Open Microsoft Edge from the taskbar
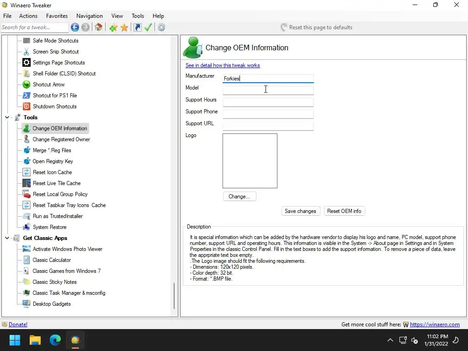This screenshot has height=351, width=468. tap(55, 340)
